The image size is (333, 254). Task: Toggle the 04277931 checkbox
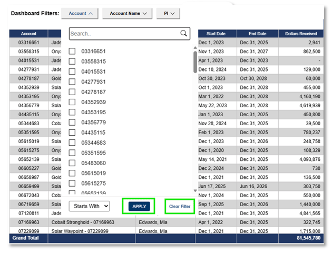[x=72, y=82]
